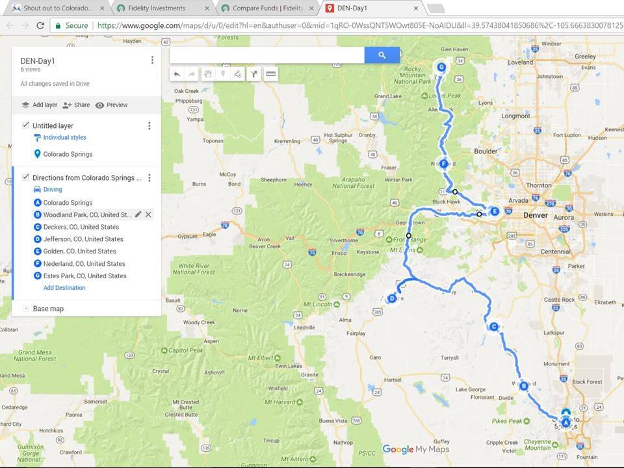The width and height of the screenshot is (624, 468).
Task: Click the blue search button
Action: point(382,55)
